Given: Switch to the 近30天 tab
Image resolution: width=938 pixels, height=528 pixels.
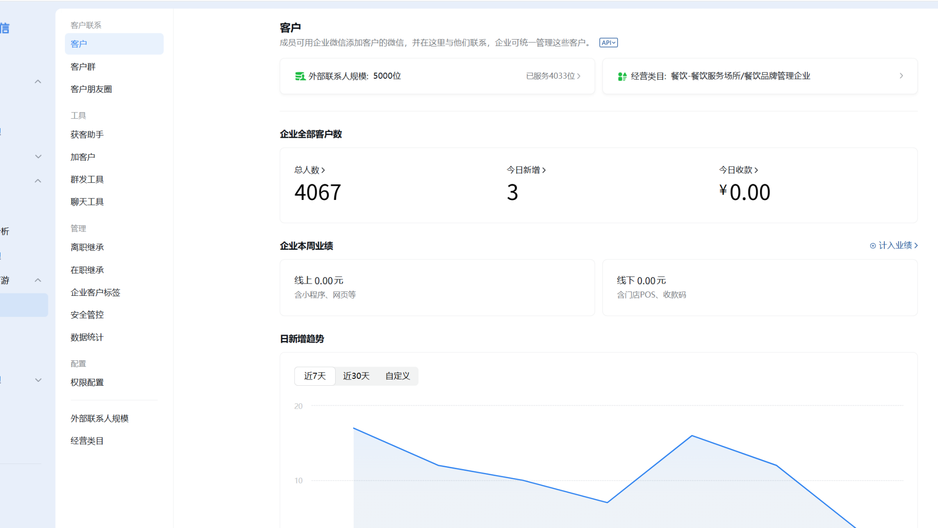Looking at the screenshot, I should click(356, 376).
